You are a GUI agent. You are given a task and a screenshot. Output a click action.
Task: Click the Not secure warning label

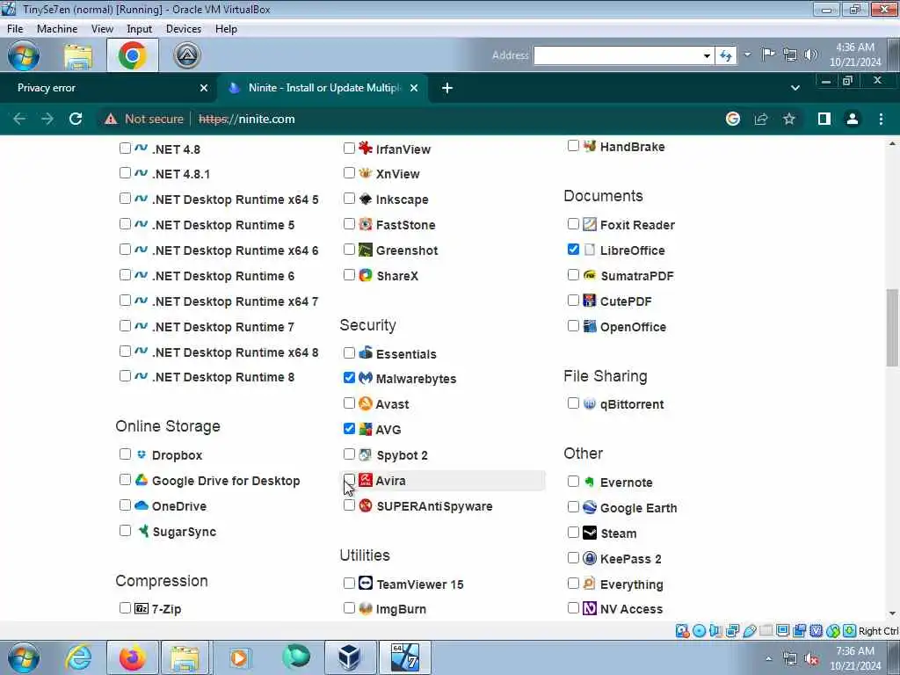144,119
